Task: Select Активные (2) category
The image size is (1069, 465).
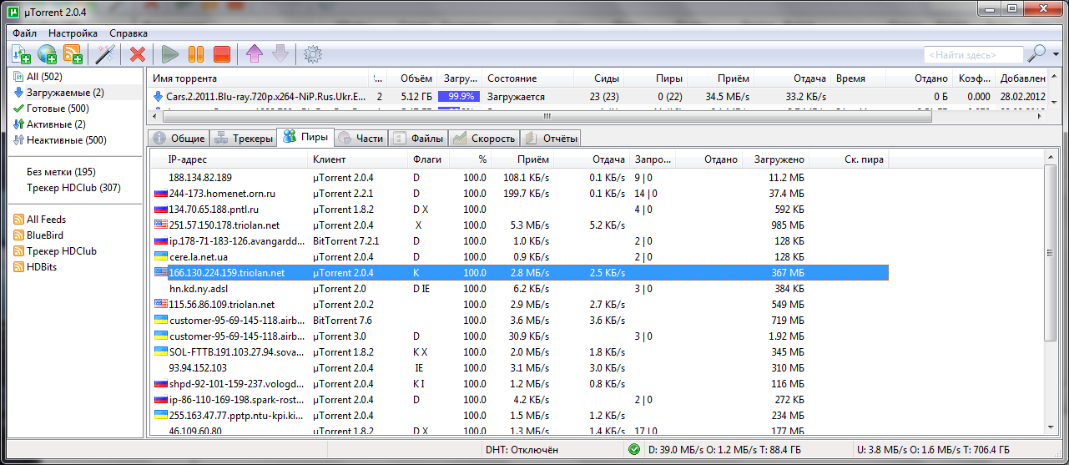Action: (54, 124)
